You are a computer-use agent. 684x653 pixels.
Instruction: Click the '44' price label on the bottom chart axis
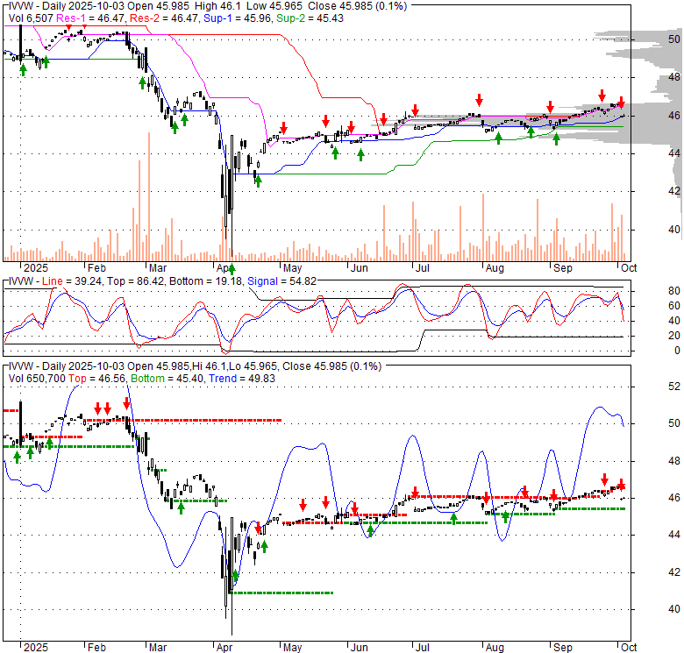coord(674,535)
